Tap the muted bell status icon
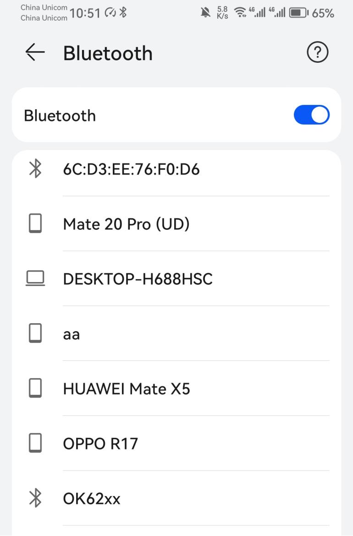 205,13
